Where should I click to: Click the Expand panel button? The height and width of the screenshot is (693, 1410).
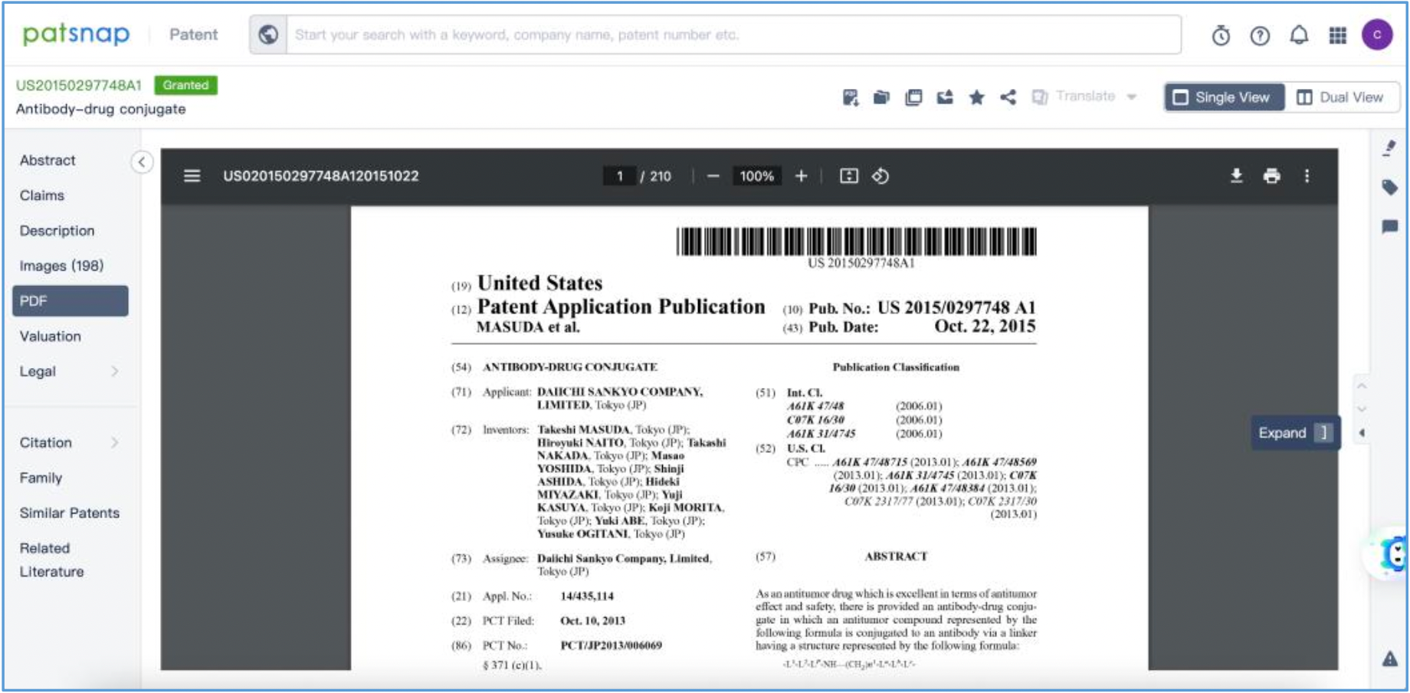1295,432
